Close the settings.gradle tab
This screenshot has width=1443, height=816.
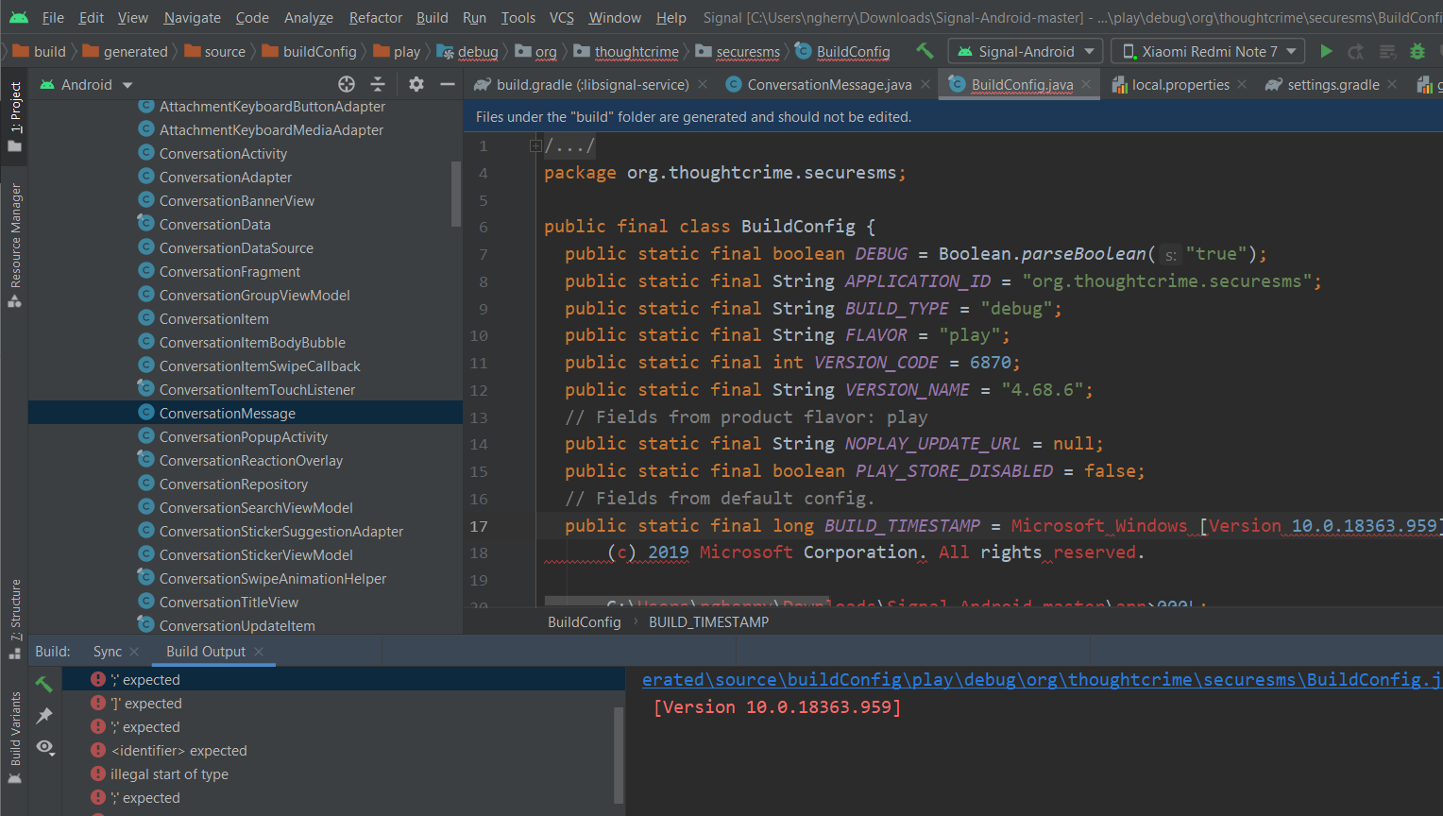click(x=1392, y=84)
